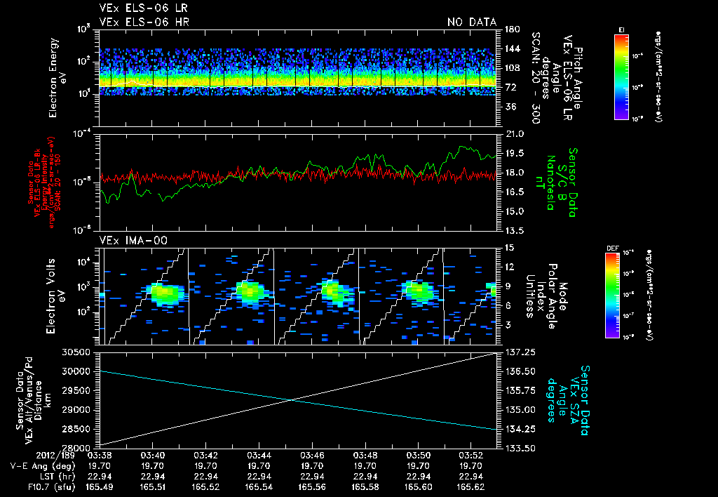Click the '135.00' SZA tick label
Viewport: 718px width, 497px height.
tap(521, 410)
